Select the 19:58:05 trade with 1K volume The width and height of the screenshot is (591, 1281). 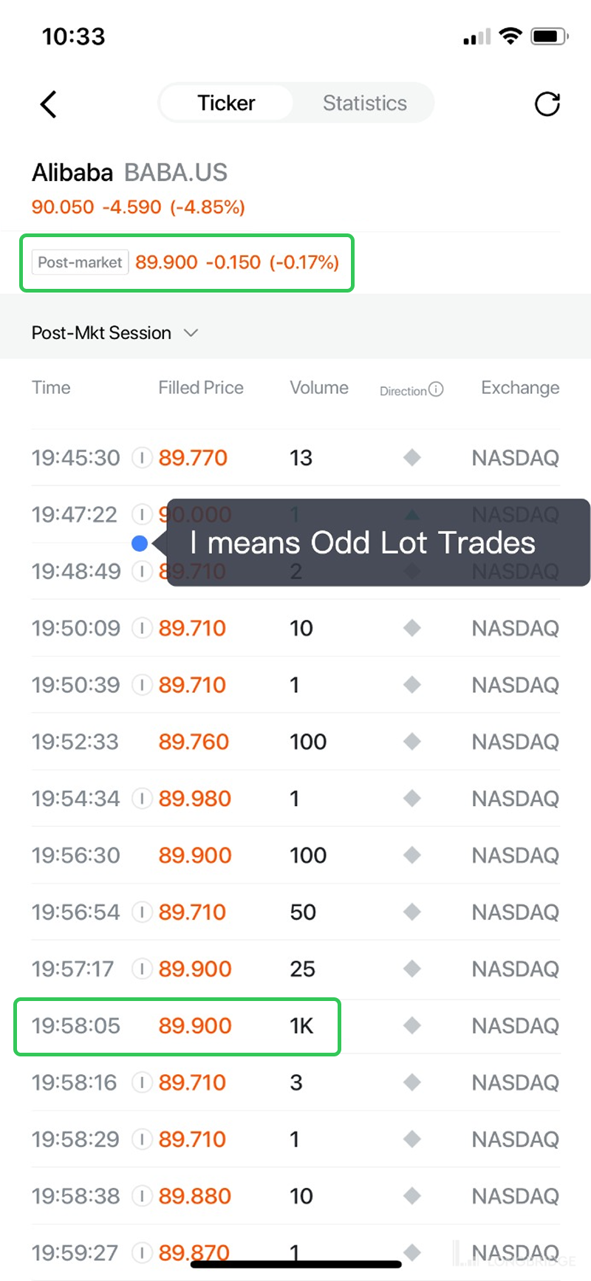click(177, 1026)
